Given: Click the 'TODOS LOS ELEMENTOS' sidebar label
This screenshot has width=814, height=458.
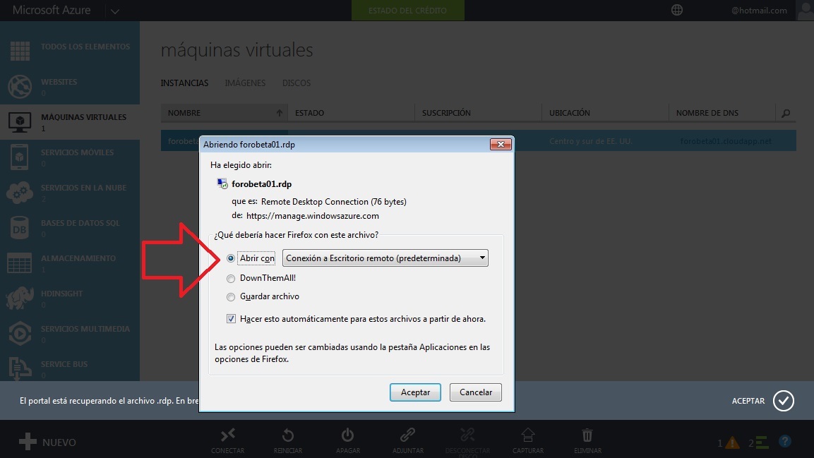Looking at the screenshot, I should (x=85, y=47).
